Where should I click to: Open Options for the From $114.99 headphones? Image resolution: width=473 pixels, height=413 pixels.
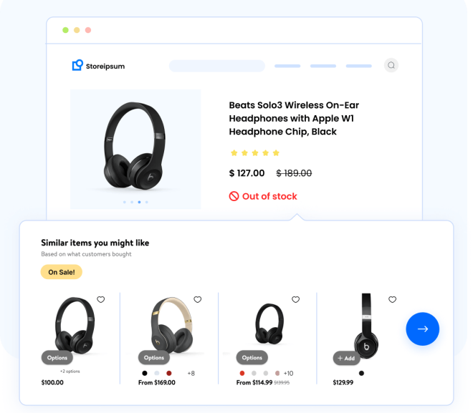(252, 358)
